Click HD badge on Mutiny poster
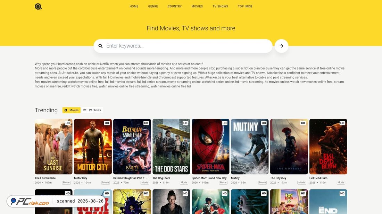The height and width of the screenshot is (214, 382). [x=264, y=123]
